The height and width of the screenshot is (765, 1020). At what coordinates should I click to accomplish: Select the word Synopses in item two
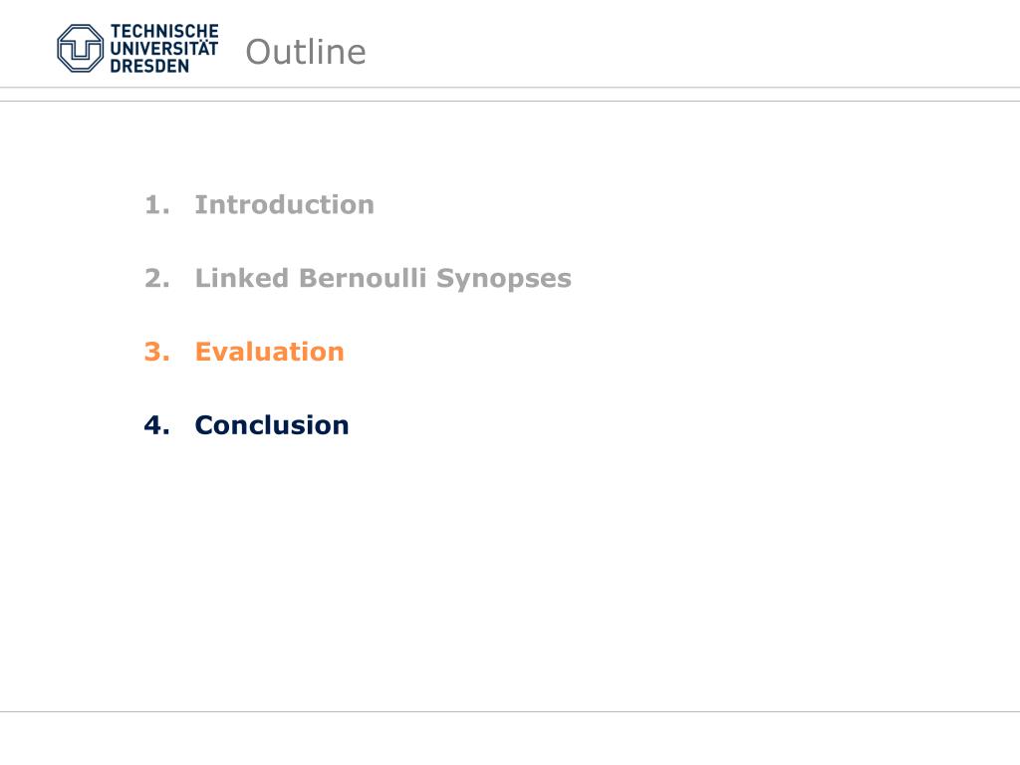coord(504,279)
